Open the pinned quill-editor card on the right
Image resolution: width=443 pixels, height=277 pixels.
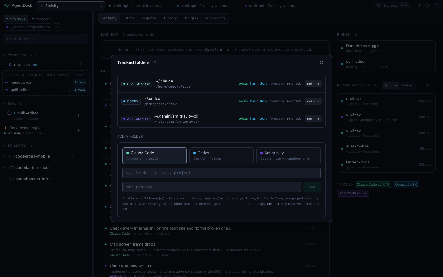[386, 64]
